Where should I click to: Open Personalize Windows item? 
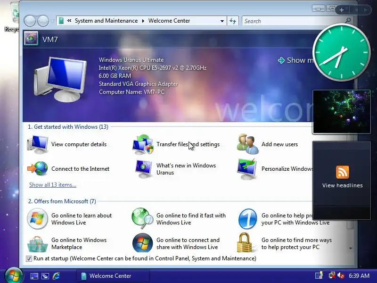point(275,169)
